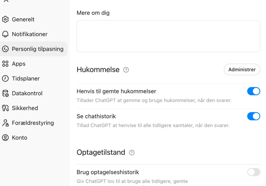Select the active Personlig tilpasning entry

point(34,49)
